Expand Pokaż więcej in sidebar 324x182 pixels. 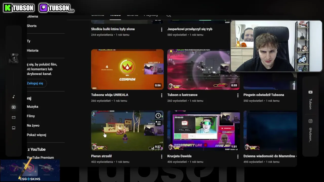(x=36, y=135)
